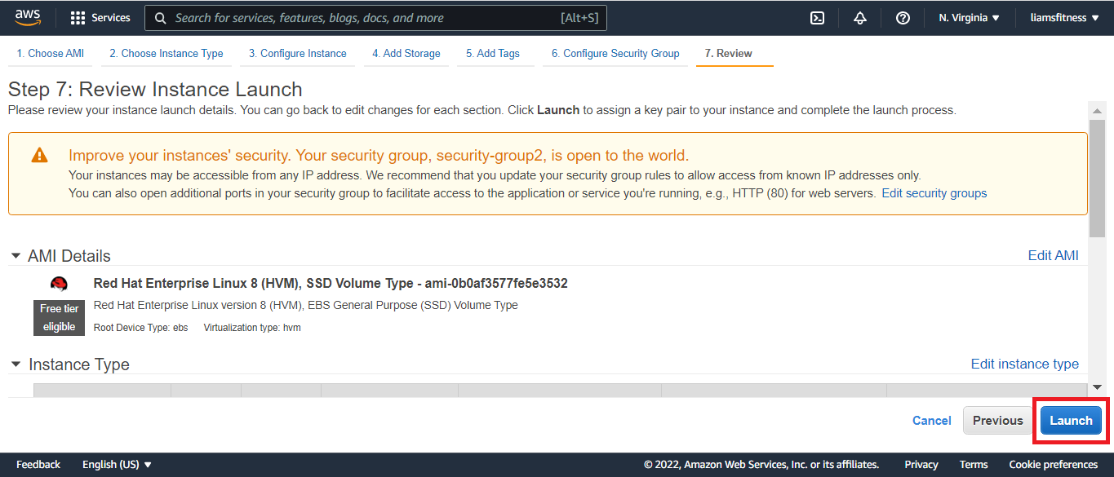1114x477 pixels.
Task: Change language with English (US) dropdown
Action: 117,465
